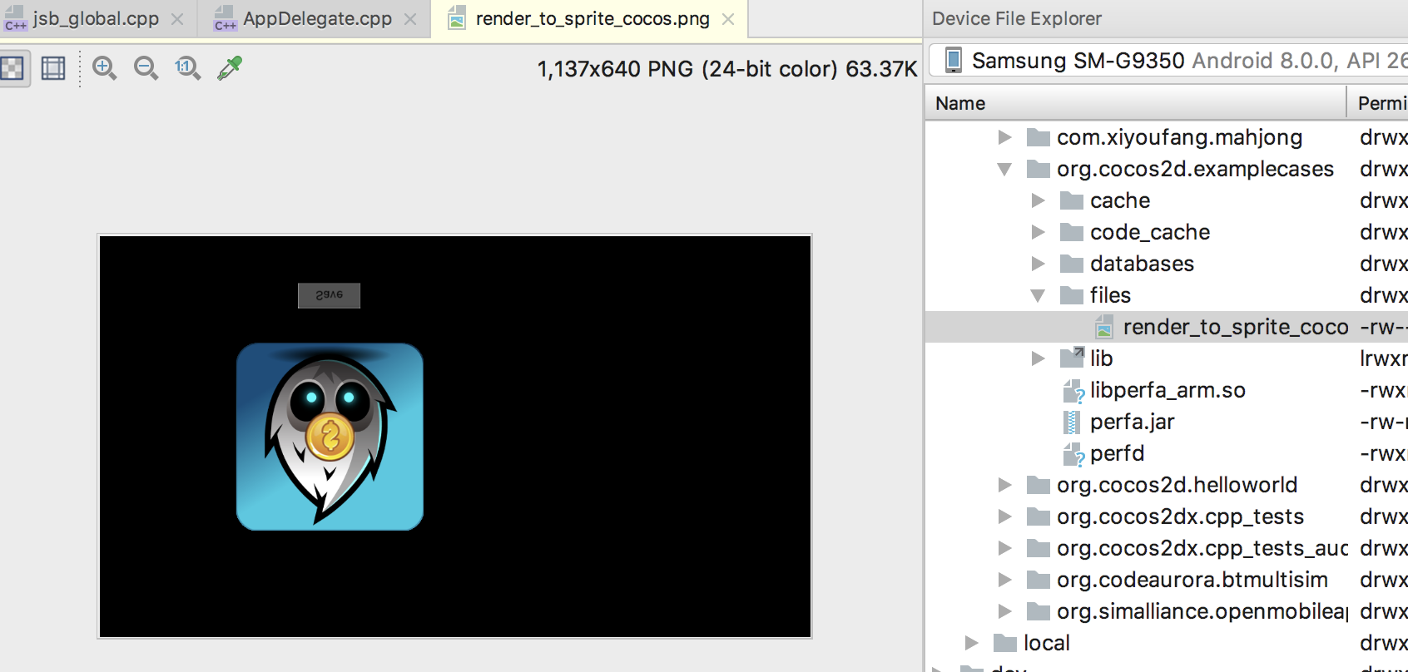Click the cache folder icon
Image resolution: width=1408 pixels, height=672 pixels.
(1071, 200)
